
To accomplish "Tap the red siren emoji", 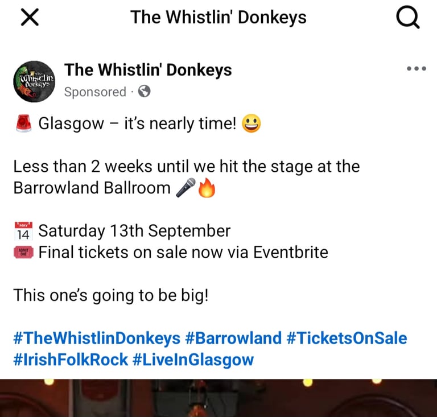I will [24, 123].
